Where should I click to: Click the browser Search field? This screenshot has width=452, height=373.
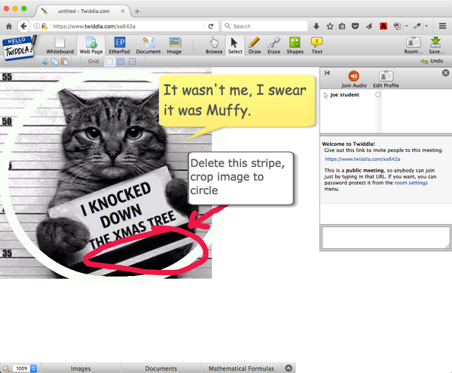264,26
